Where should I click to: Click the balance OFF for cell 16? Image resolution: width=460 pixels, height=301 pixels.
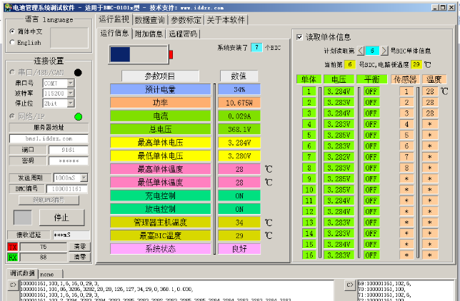click(371, 255)
